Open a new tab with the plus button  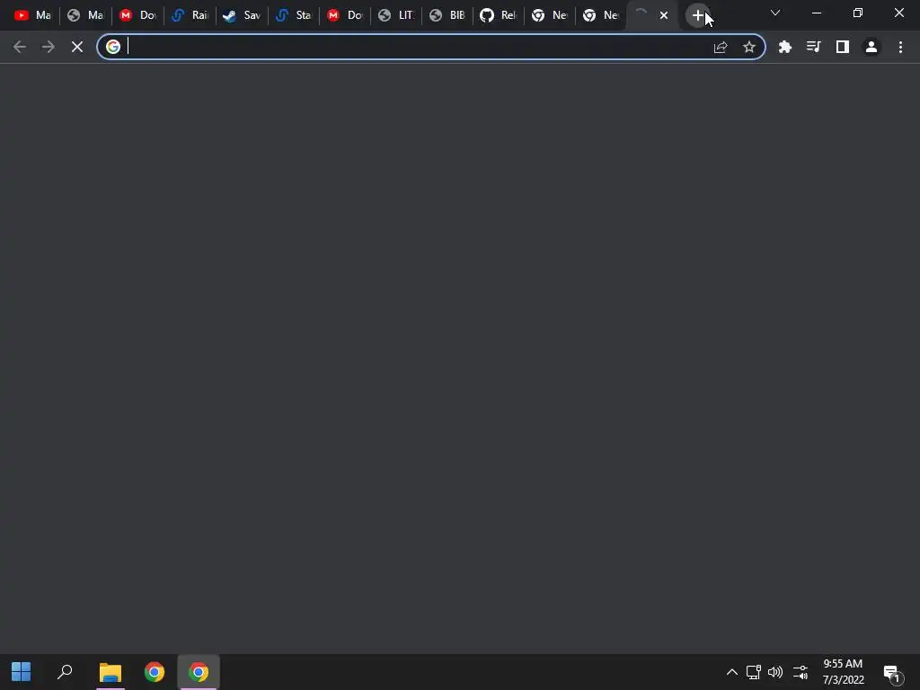tap(697, 15)
